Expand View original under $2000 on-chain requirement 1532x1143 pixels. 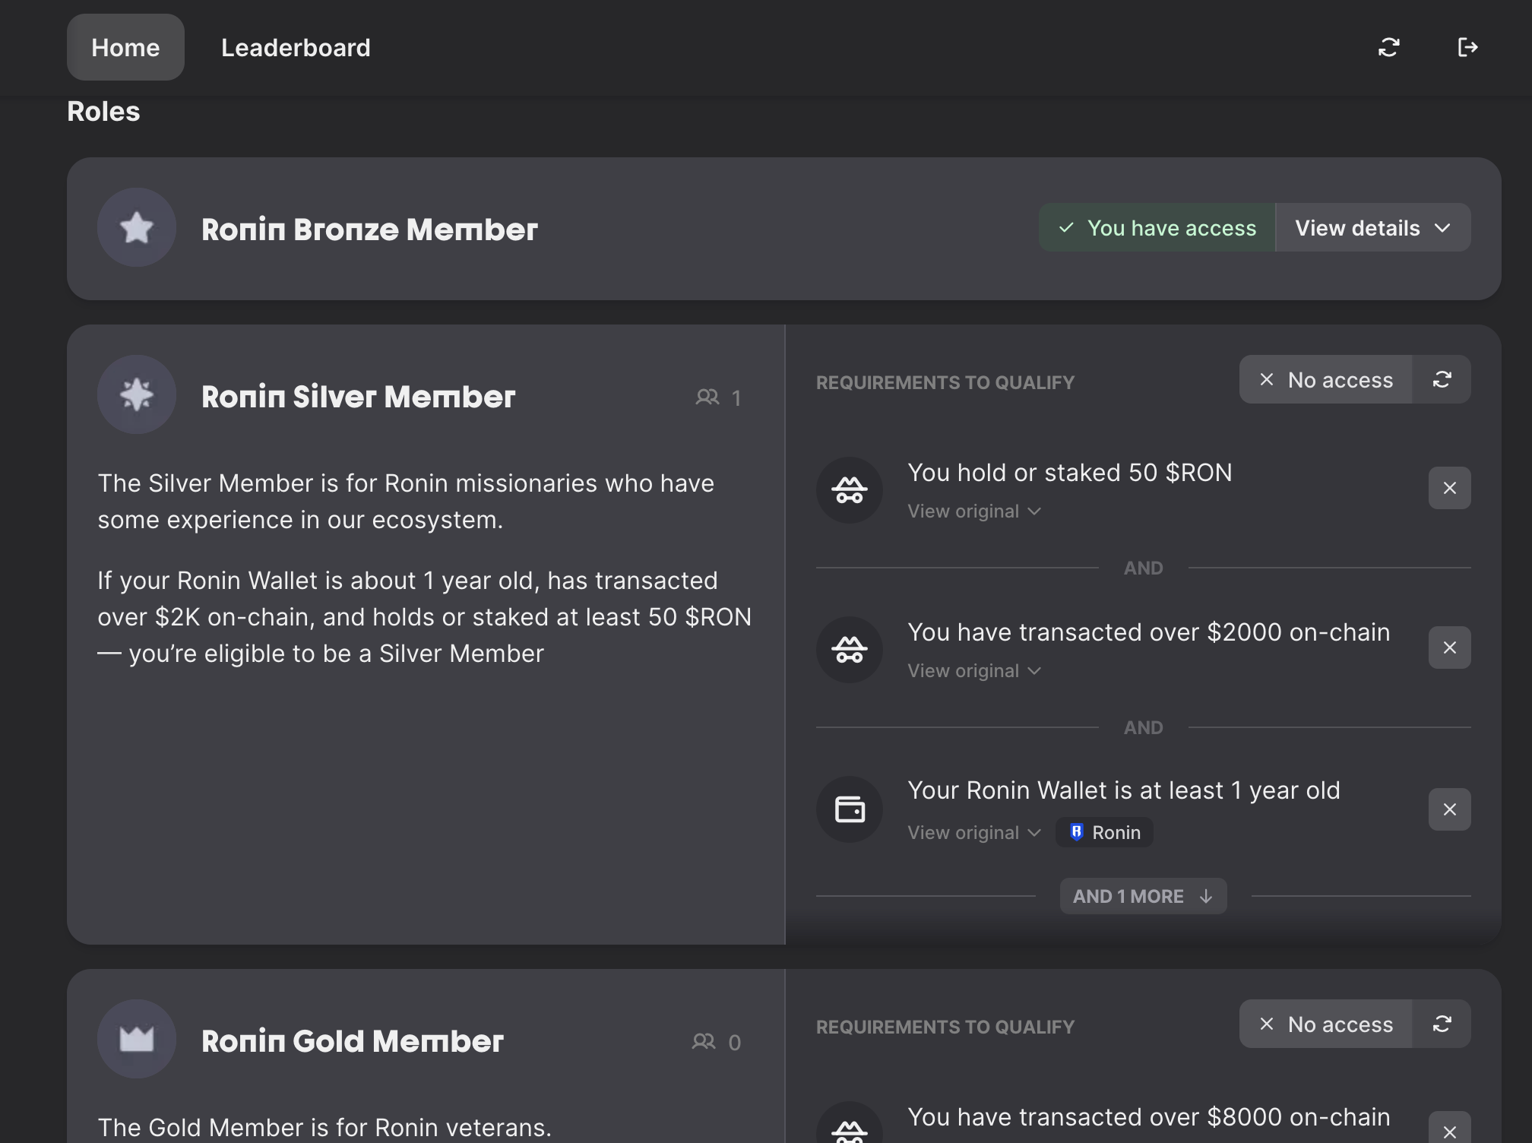[973, 671]
